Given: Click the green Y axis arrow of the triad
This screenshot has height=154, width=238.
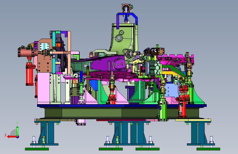Looking at the screenshot, I should click(x=18, y=131).
